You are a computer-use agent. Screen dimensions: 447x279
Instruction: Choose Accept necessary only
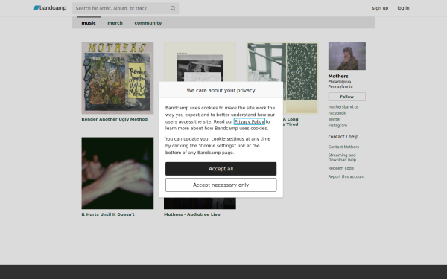(221, 185)
